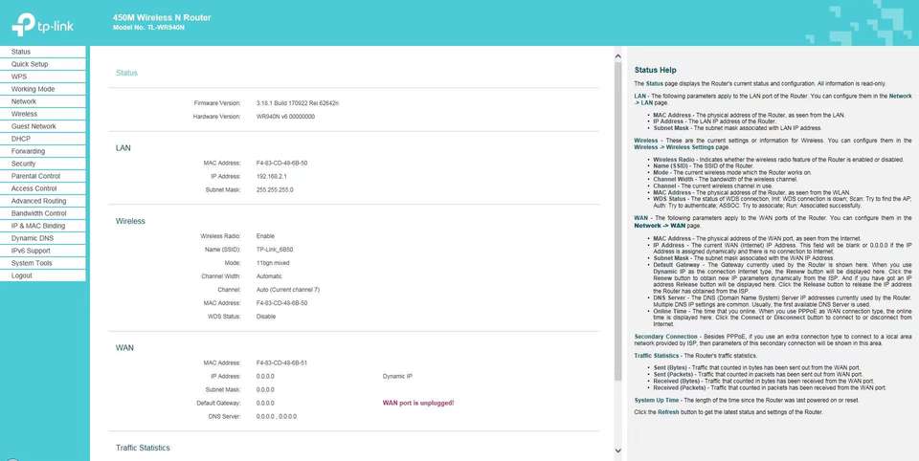Click the WAN section heading
919x461 pixels.
(124, 348)
